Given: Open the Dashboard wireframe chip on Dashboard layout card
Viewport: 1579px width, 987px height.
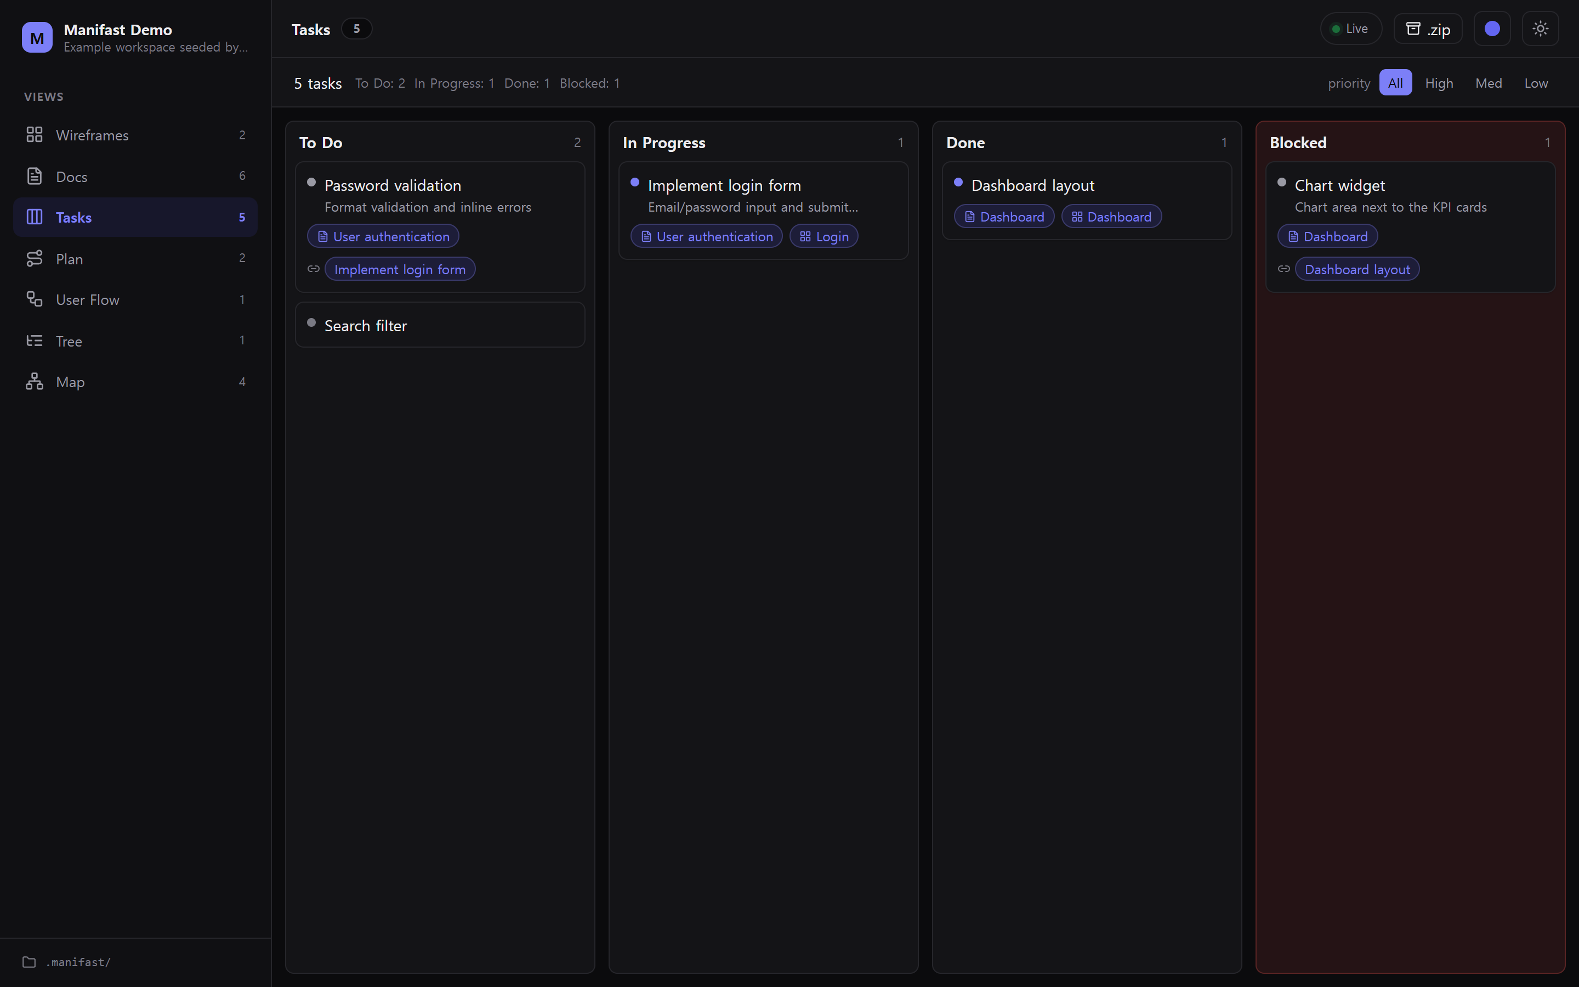Looking at the screenshot, I should (1111, 217).
